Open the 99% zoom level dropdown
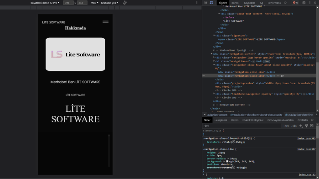The image size is (319, 179). pyautogui.click(x=95, y=3)
